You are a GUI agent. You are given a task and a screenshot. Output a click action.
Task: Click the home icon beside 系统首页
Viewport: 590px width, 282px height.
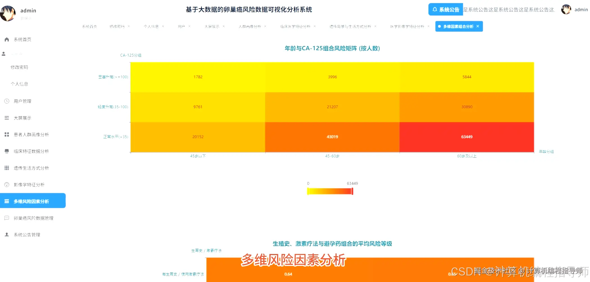click(x=7, y=39)
